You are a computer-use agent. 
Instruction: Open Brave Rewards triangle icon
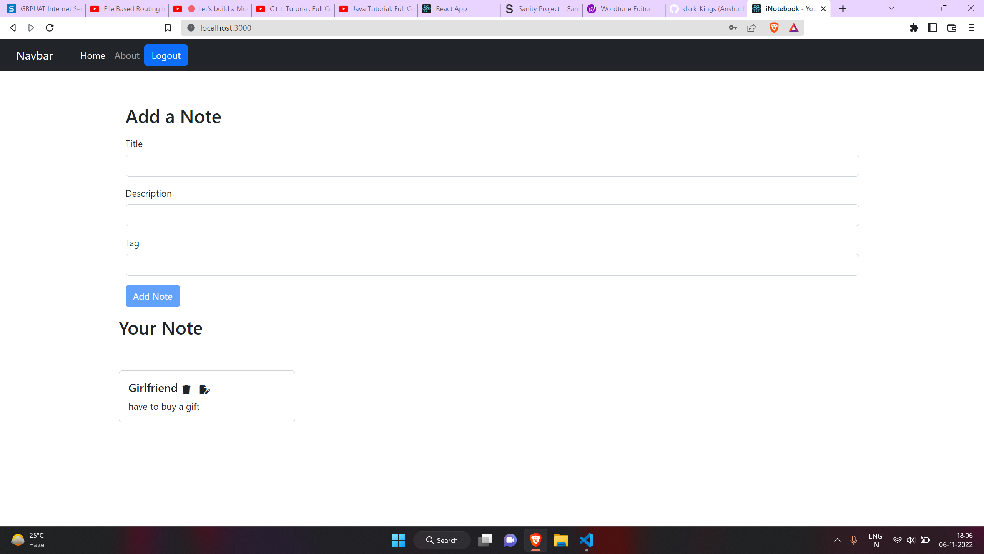pos(793,28)
